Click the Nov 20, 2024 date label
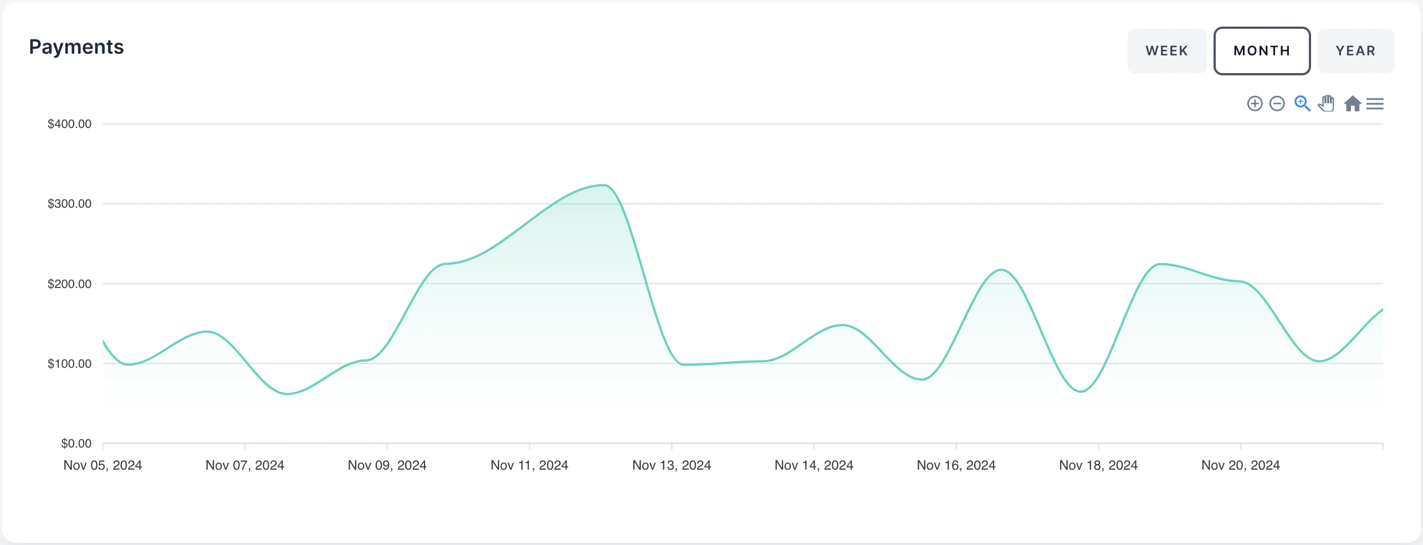This screenshot has width=1423, height=545. [1241, 465]
